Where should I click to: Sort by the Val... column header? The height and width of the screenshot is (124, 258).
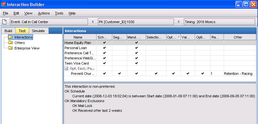click(x=188, y=37)
